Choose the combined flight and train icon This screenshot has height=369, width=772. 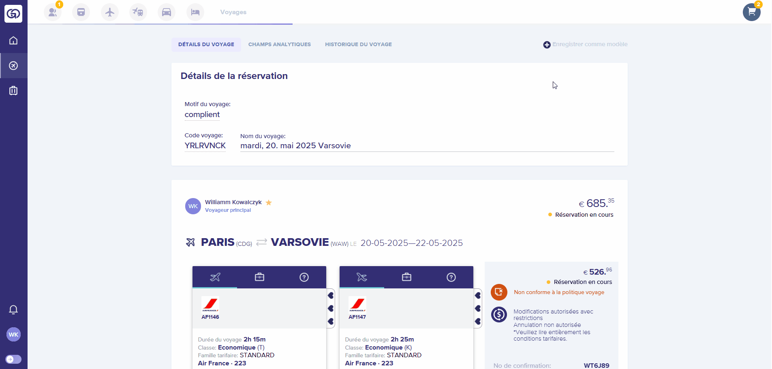138,12
